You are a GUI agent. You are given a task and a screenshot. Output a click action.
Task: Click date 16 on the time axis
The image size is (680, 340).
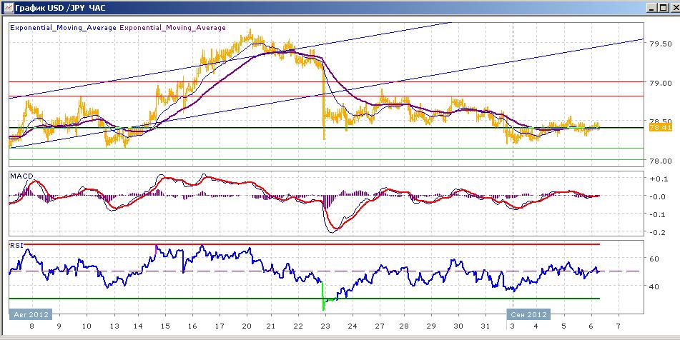(192, 326)
